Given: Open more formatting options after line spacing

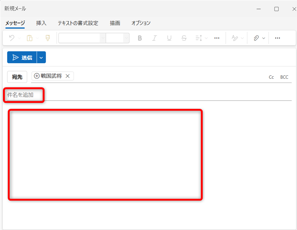Looking at the screenshot, I should point(217,38).
